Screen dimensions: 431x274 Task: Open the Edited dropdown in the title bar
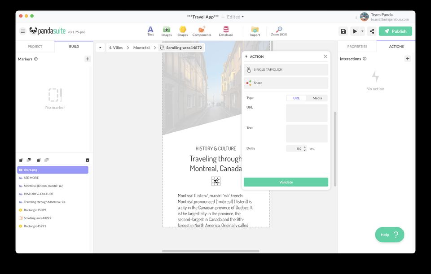[x=234, y=17]
